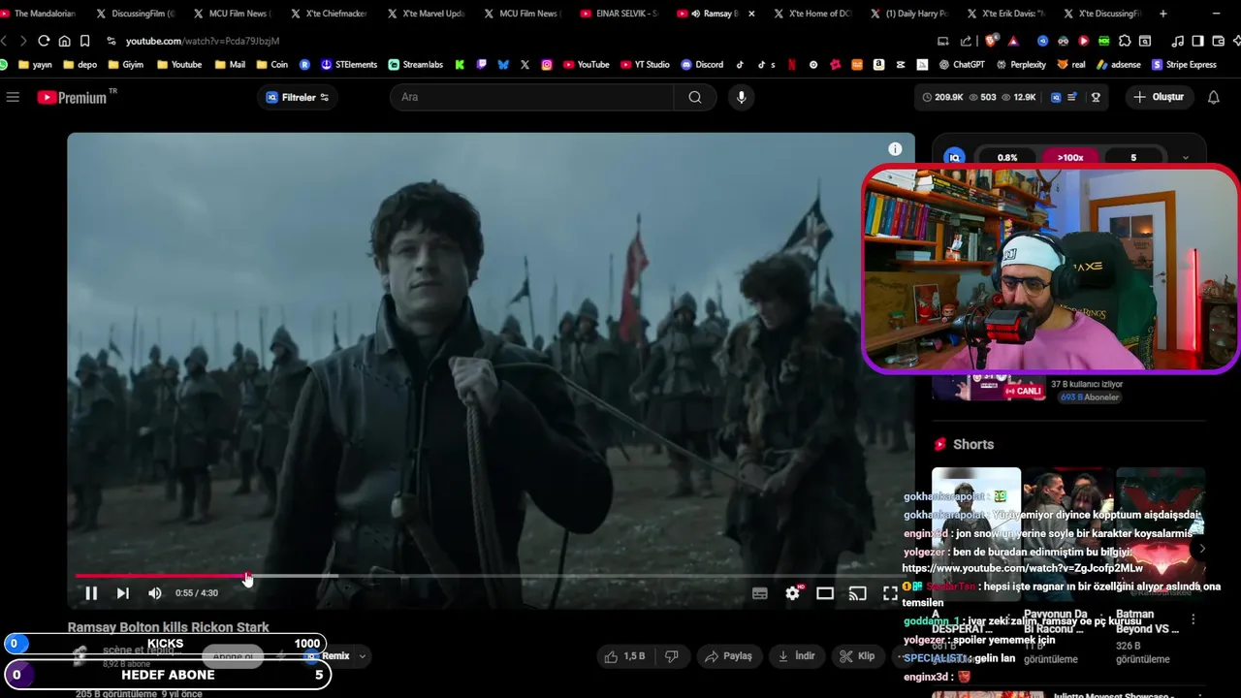This screenshot has width=1241, height=698.
Task: Open the vidIQ trophy icon
Action: [x=1096, y=97]
